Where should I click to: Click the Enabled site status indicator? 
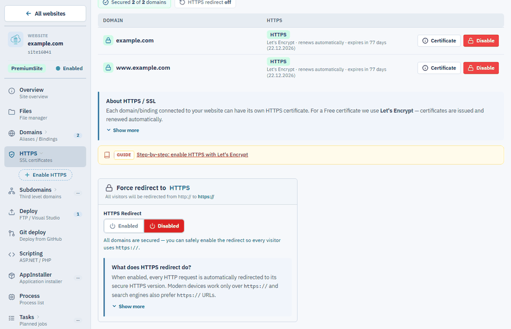69,68
